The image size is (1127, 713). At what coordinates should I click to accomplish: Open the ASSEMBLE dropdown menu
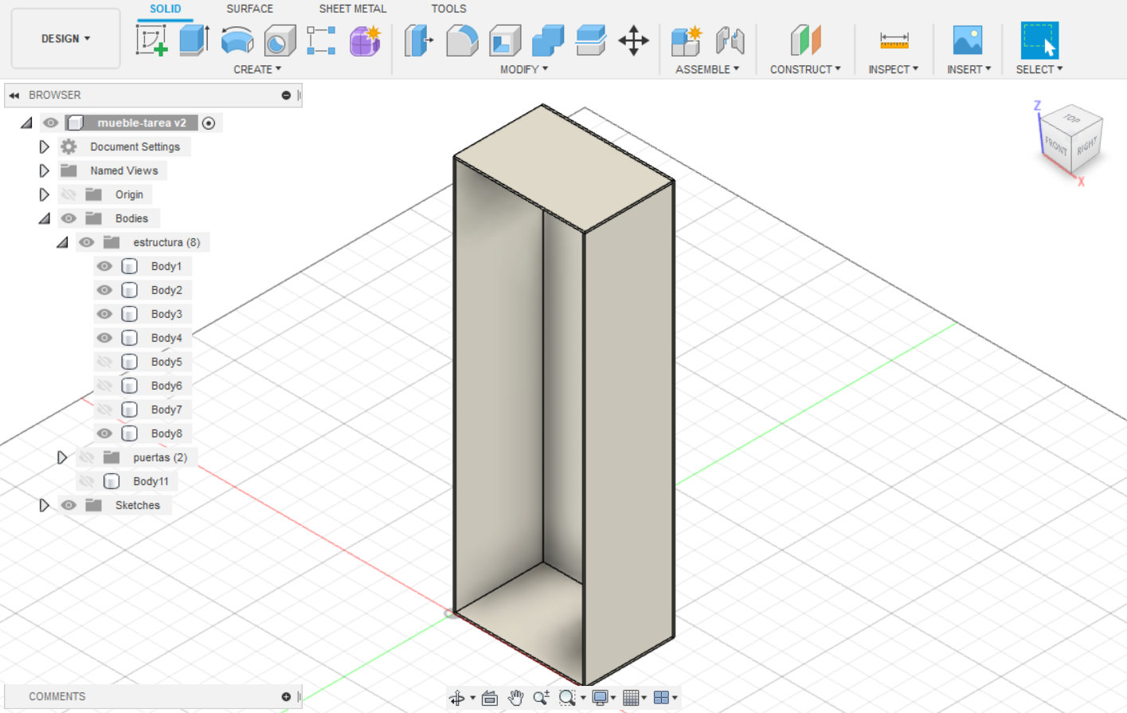707,69
